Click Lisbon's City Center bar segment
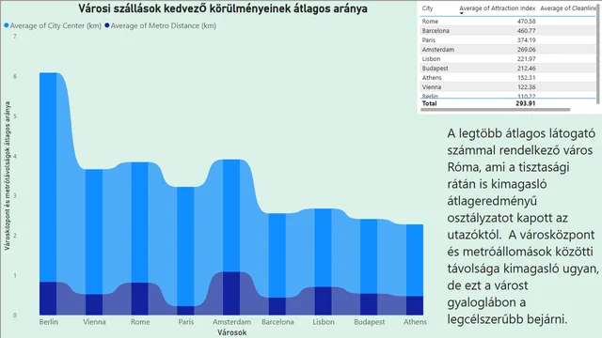The image size is (602, 338). (324, 248)
